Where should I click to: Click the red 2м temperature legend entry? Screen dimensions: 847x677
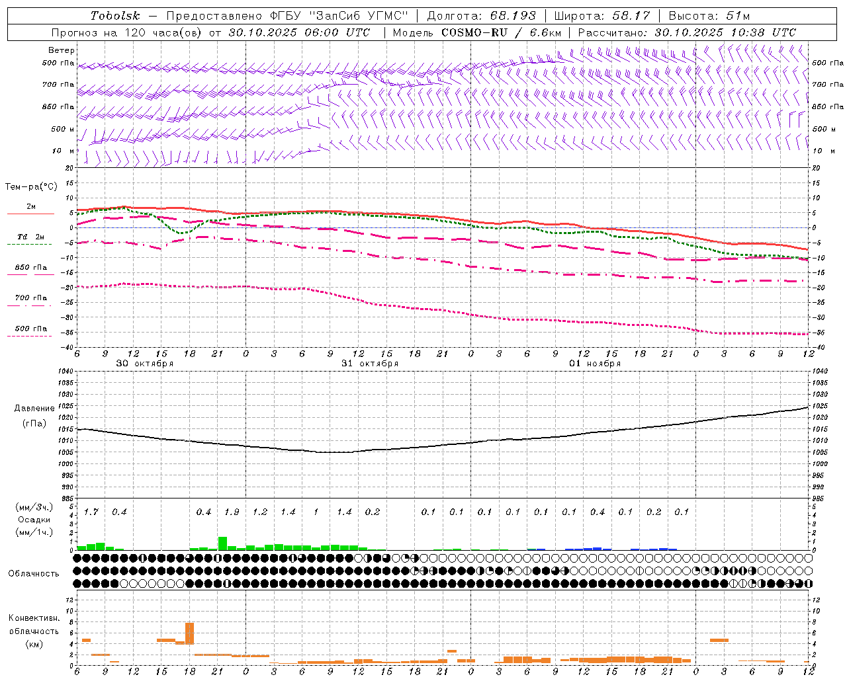tap(30, 210)
